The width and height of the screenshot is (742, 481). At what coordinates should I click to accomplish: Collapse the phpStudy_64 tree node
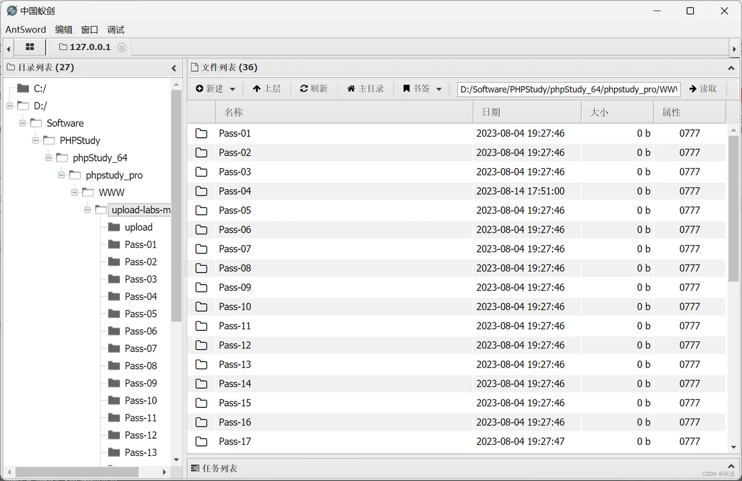pos(48,158)
